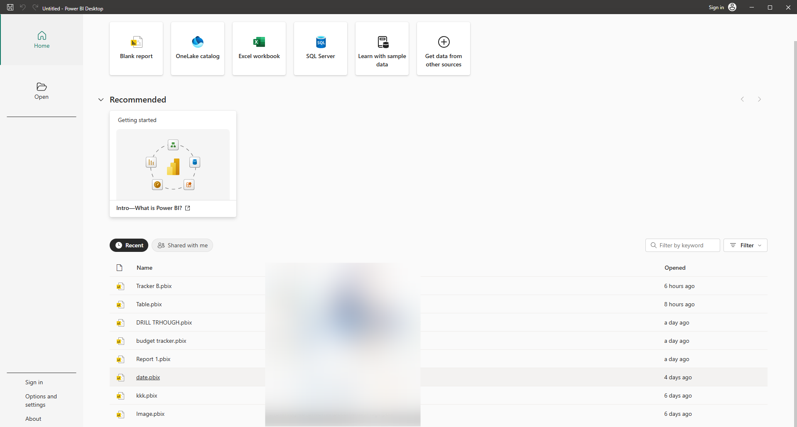Choose Learn with sample data

pyautogui.click(x=382, y=49)
